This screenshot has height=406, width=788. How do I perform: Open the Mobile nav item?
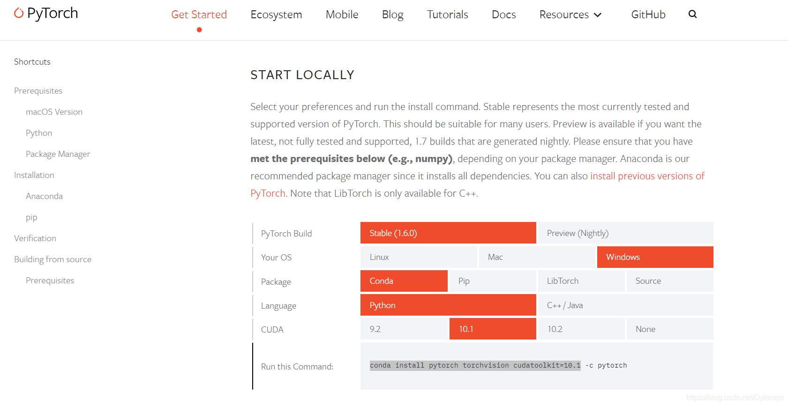[342, 15]
